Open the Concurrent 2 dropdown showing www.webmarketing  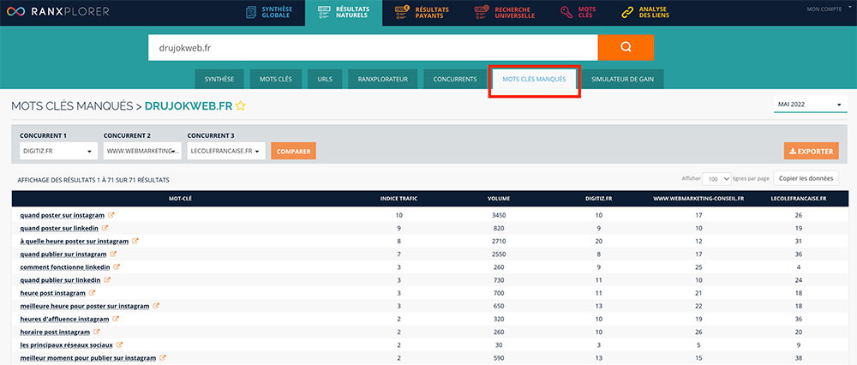click(x=142, y=152)
